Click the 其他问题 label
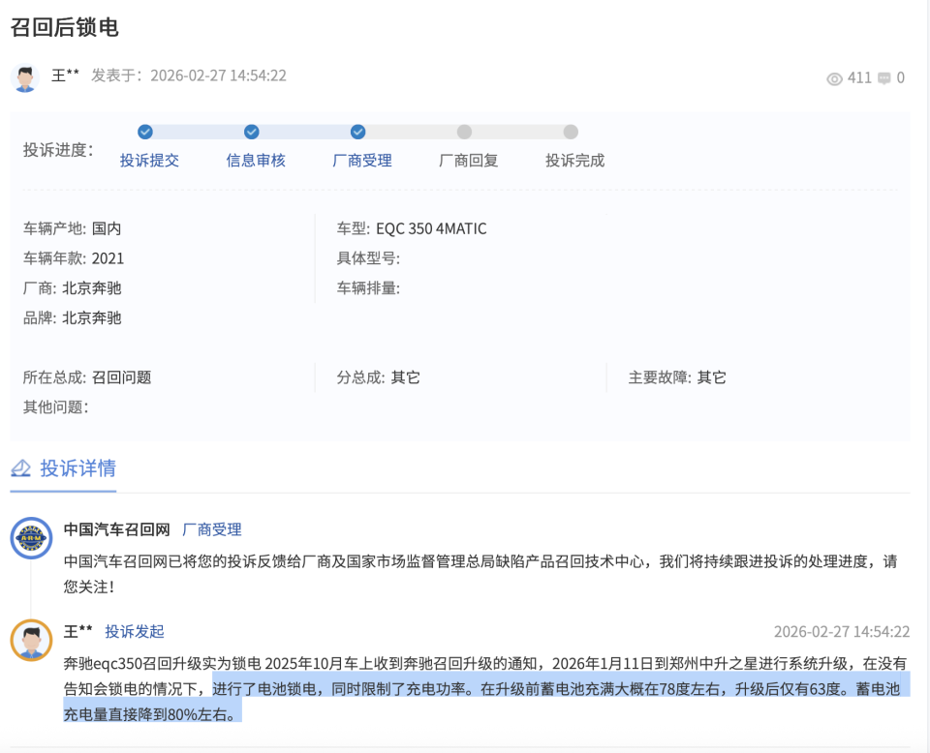Image resolution: width=930 pixels, height=753 pixels. pos(56,407)
